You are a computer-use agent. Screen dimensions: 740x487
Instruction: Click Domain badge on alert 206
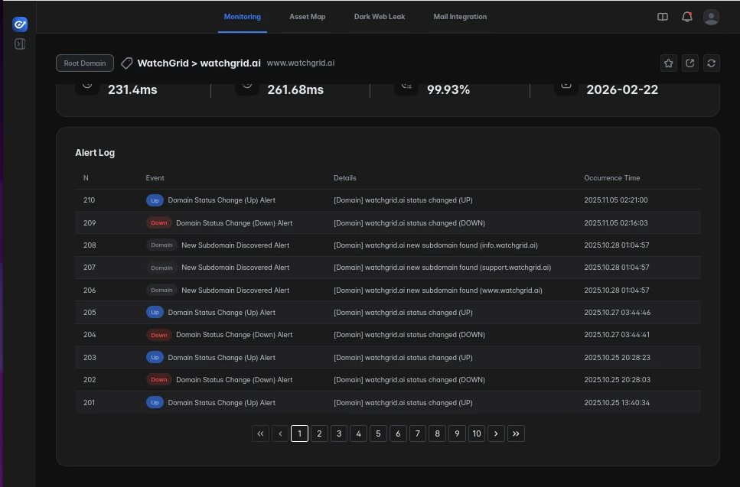[x=161, y=291]
